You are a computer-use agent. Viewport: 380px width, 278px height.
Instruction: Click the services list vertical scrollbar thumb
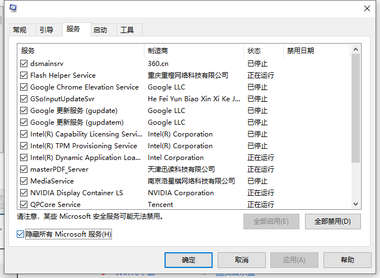[x=355, y=109]
